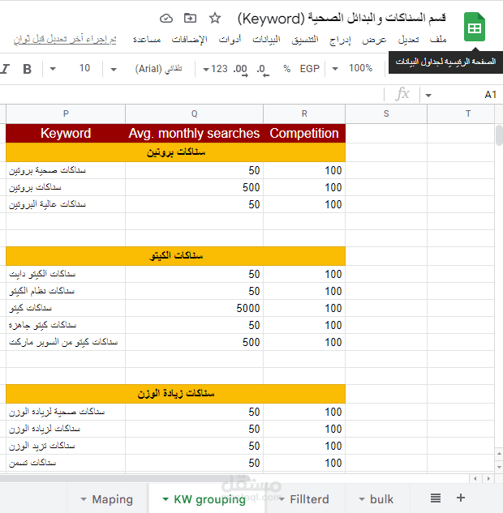This screenshot has width=503, height=513.
Task: Open the ملف (File) menu
Action: click(x=438, y=39)
